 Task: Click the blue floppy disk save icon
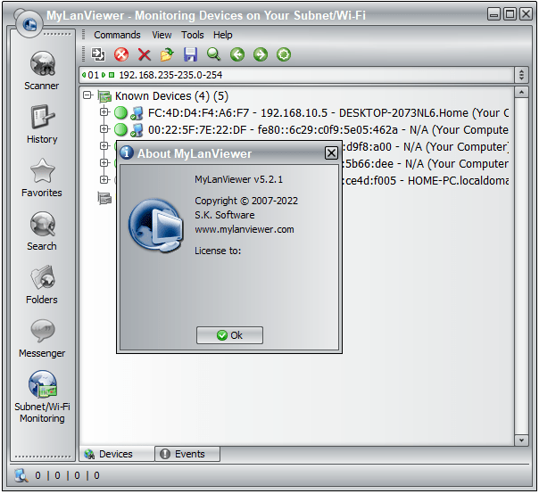190,54
